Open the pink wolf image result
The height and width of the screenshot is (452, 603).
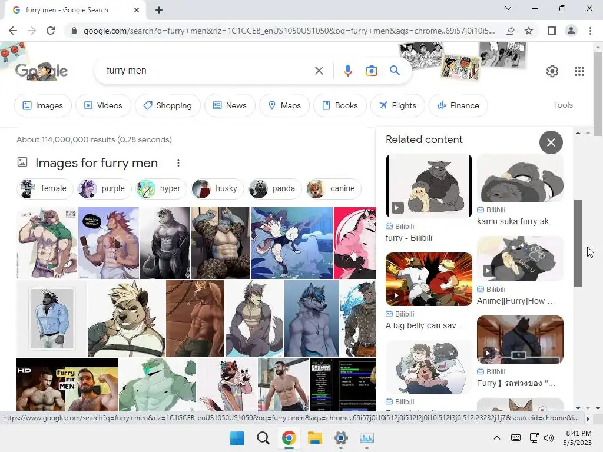tap(355, 243)
